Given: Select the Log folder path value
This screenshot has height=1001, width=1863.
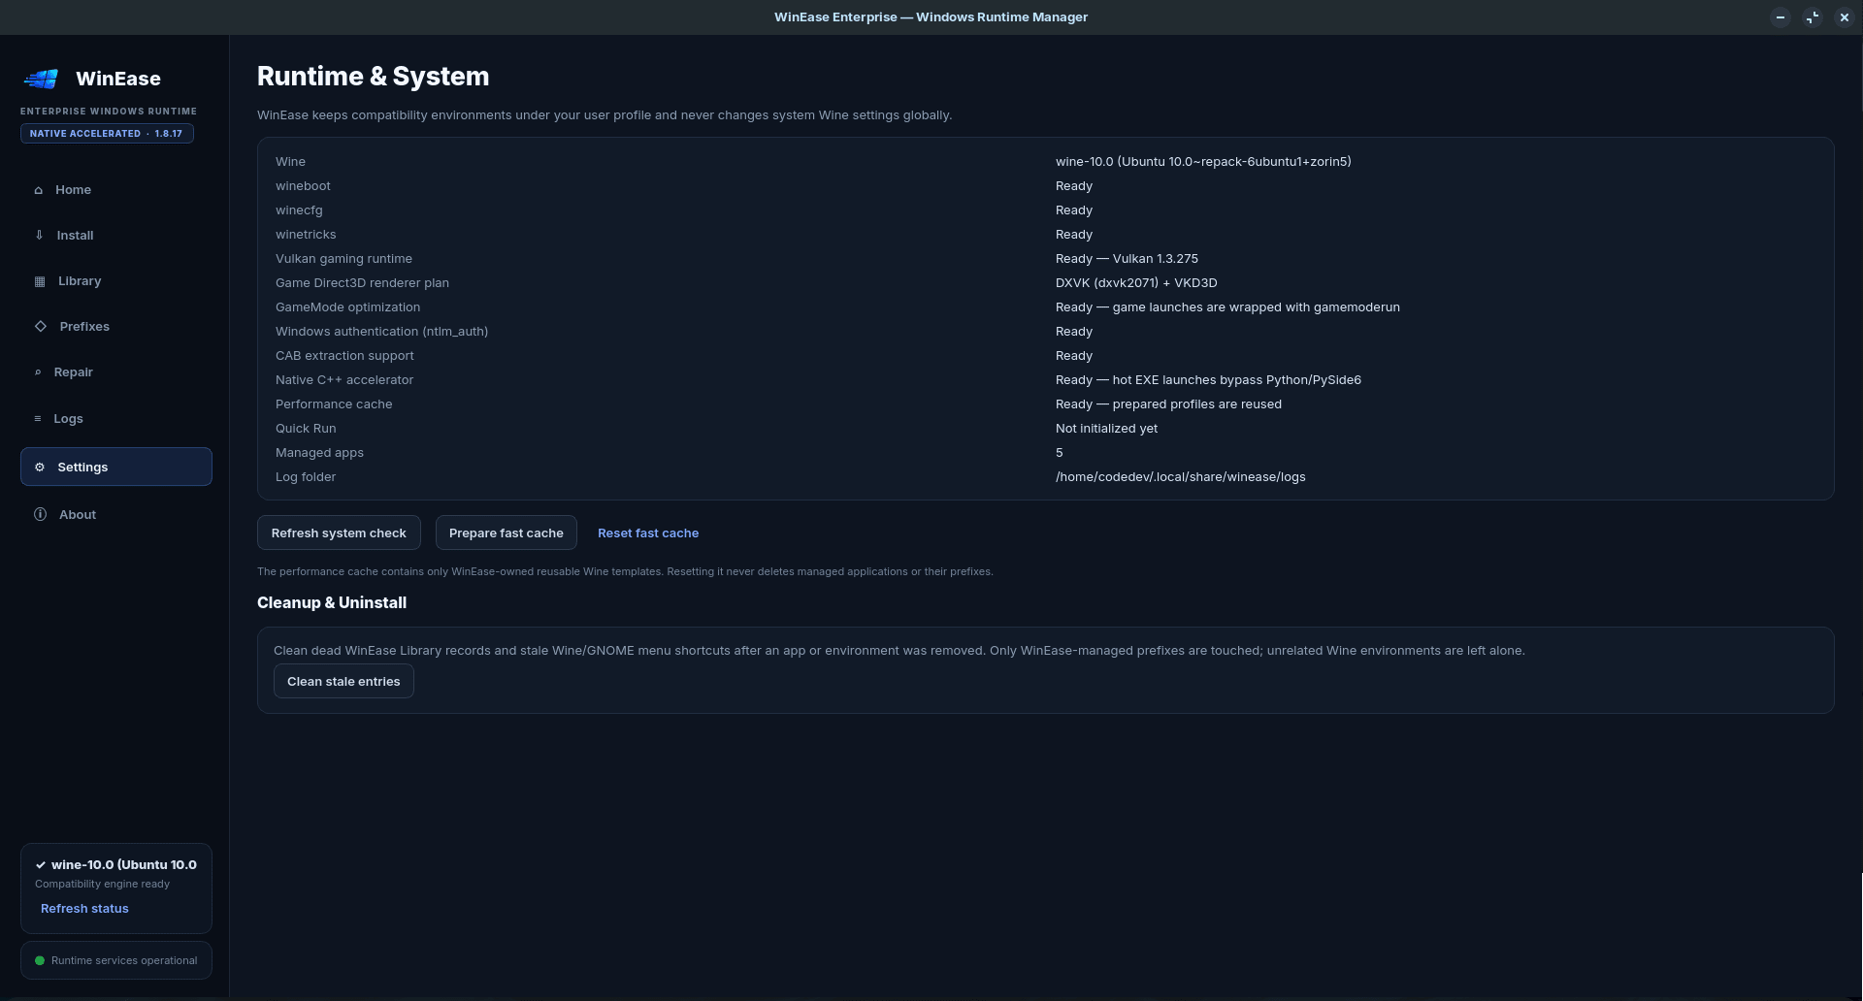Looking at the screenshot, I should point(1181,477).
